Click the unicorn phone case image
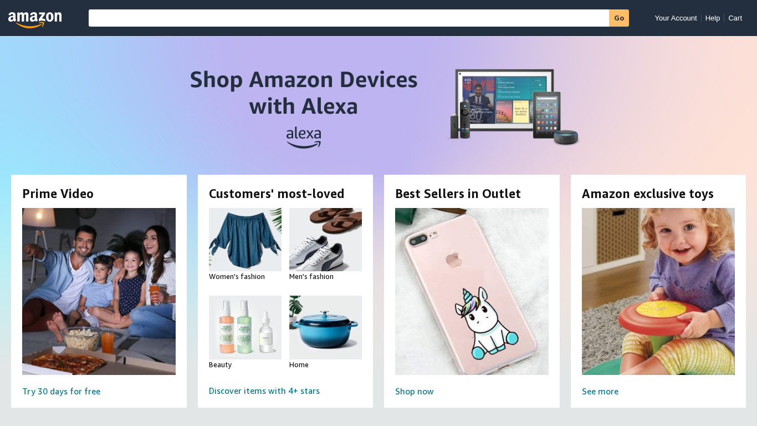The image size is (757, 426). coord(472,291)
